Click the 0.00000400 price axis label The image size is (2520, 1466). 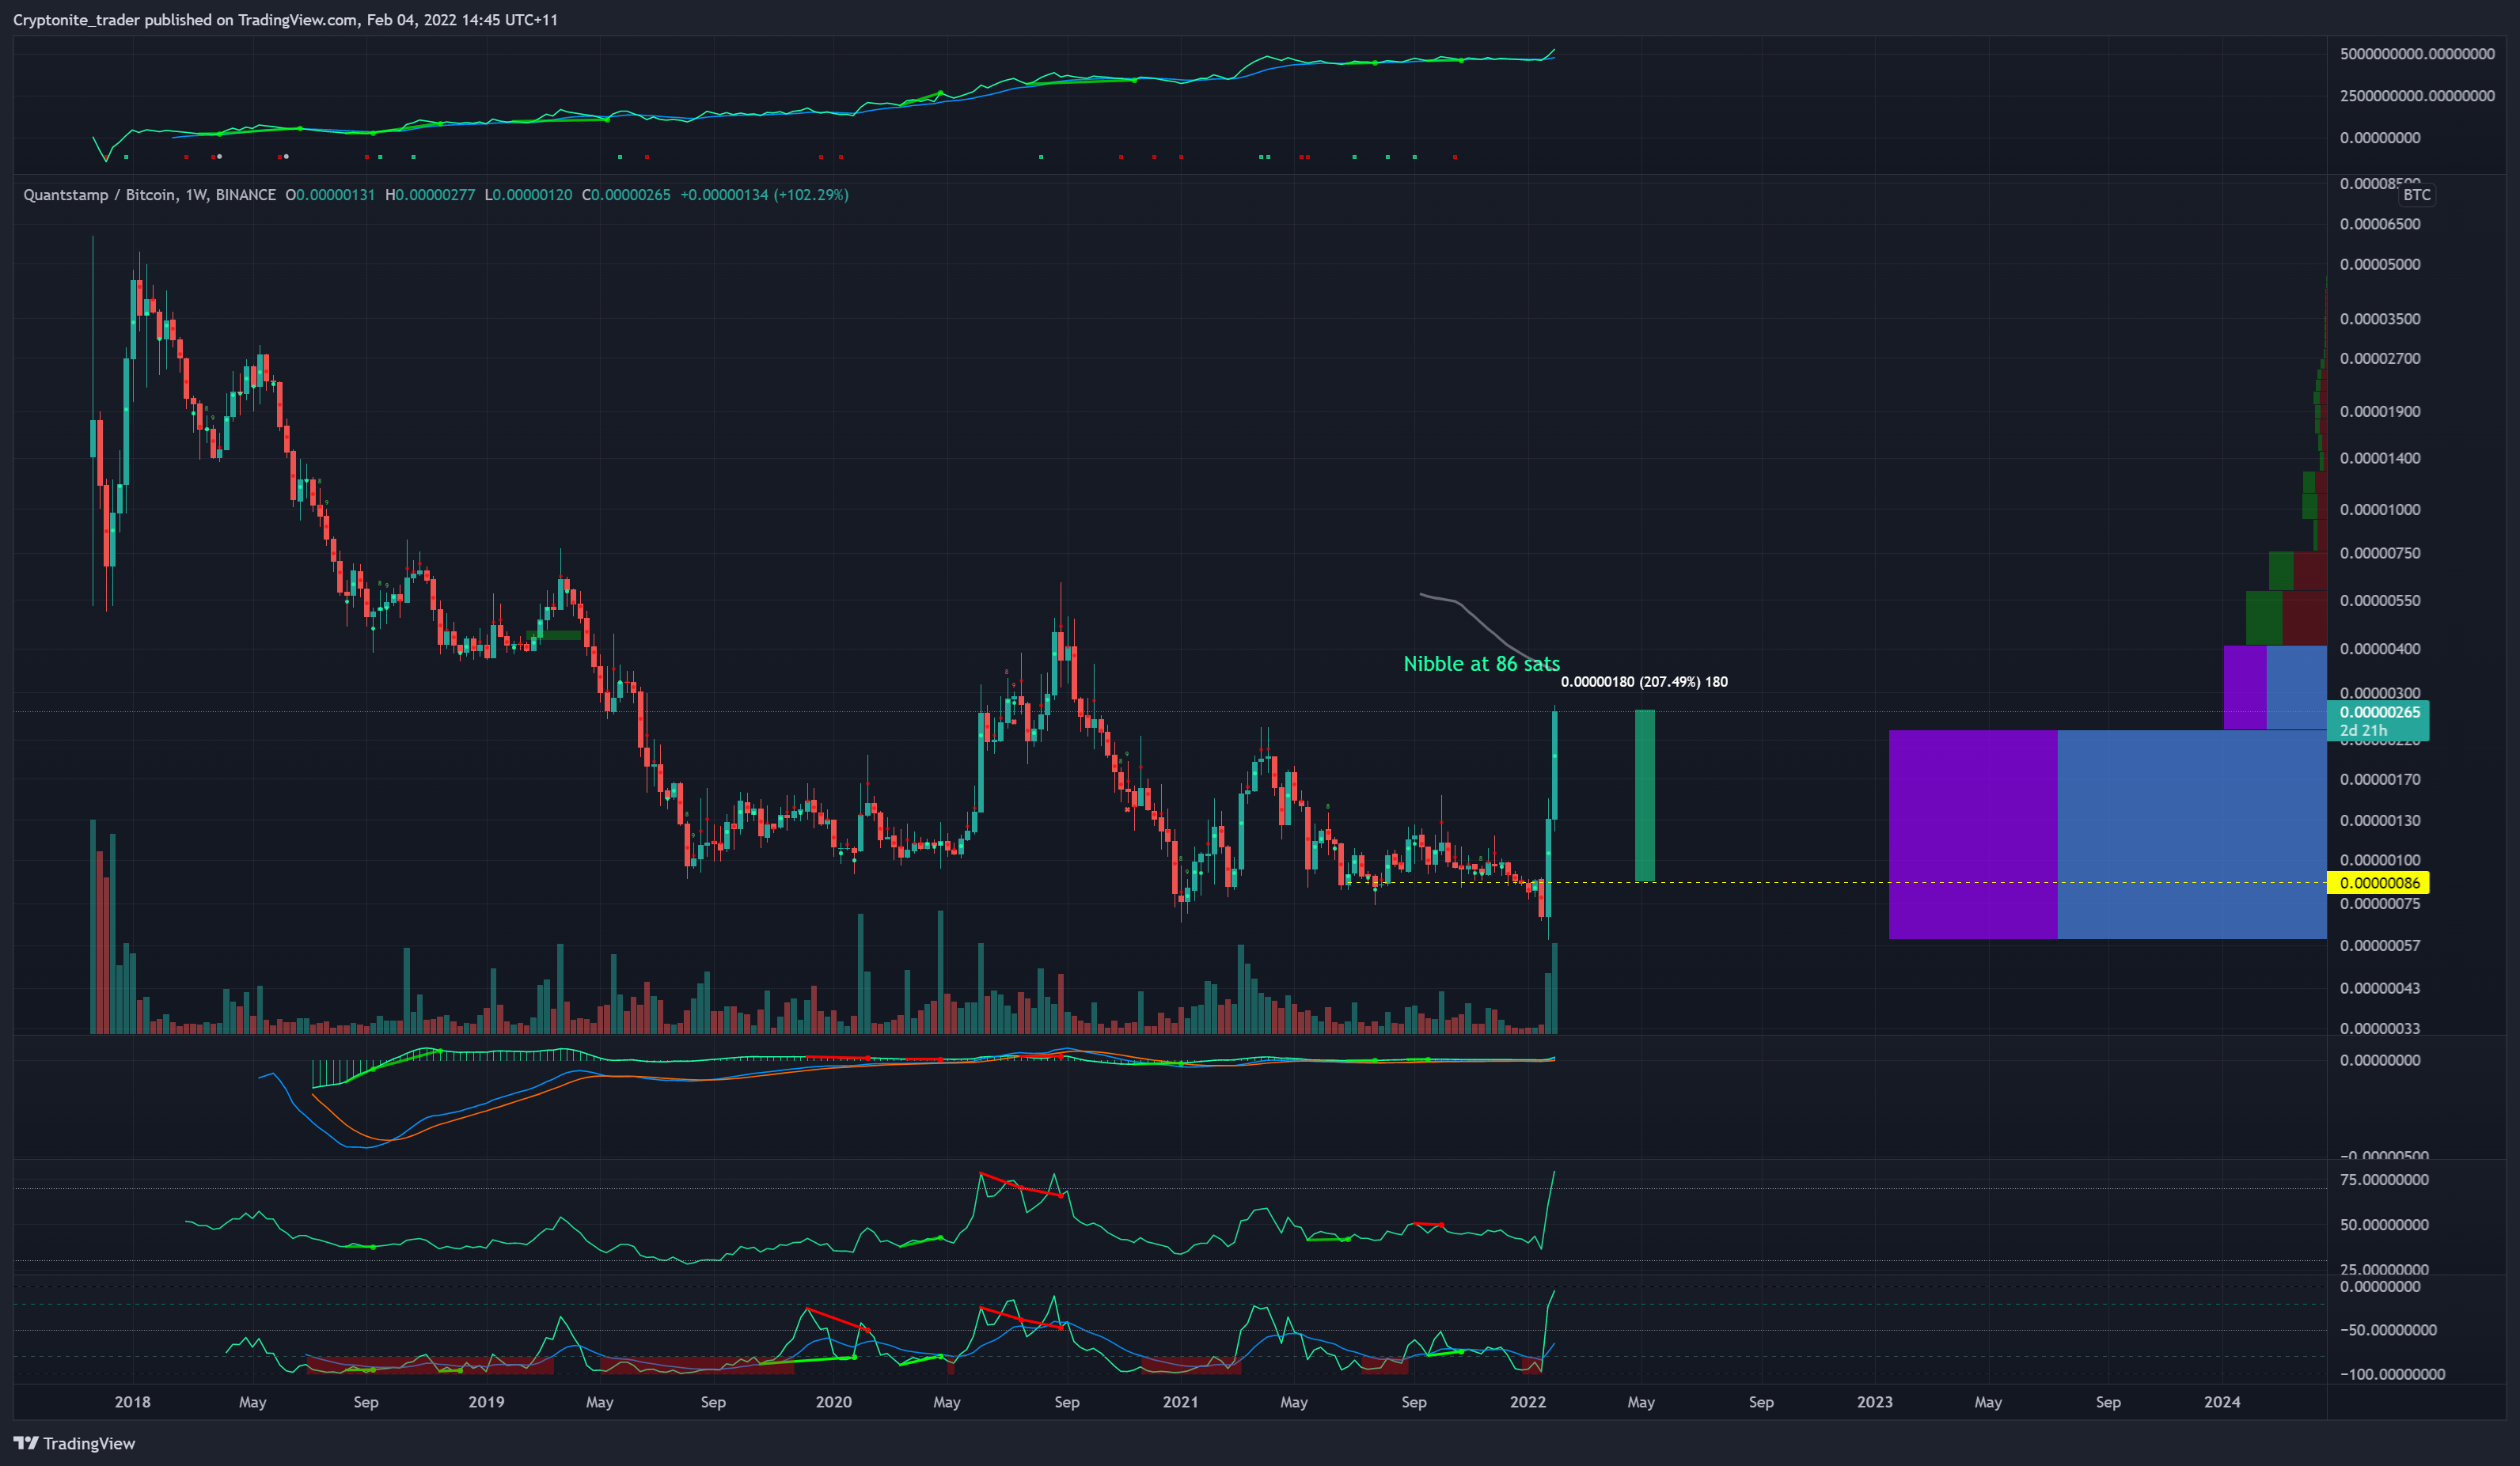[2380, 650]
